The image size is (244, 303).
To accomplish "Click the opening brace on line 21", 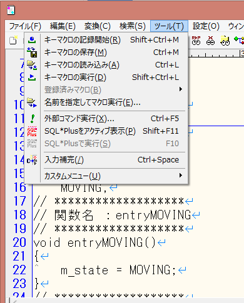I will click(x=37, y=256).
